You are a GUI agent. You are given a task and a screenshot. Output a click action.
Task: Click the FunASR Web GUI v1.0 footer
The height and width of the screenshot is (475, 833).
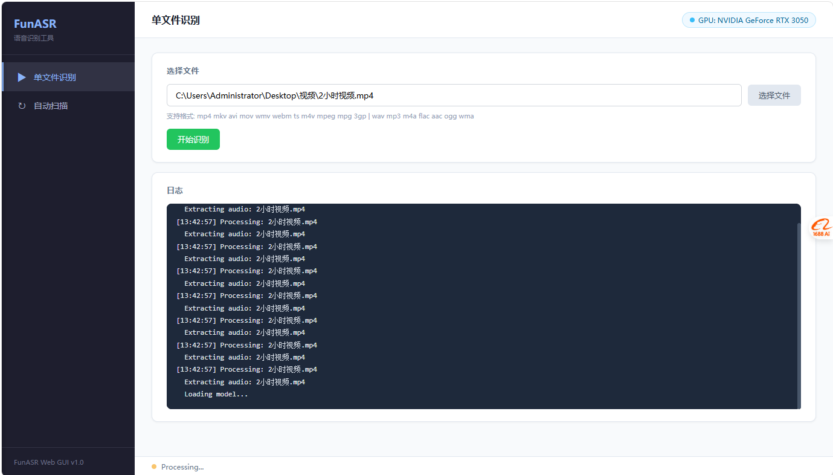[49, 462]
